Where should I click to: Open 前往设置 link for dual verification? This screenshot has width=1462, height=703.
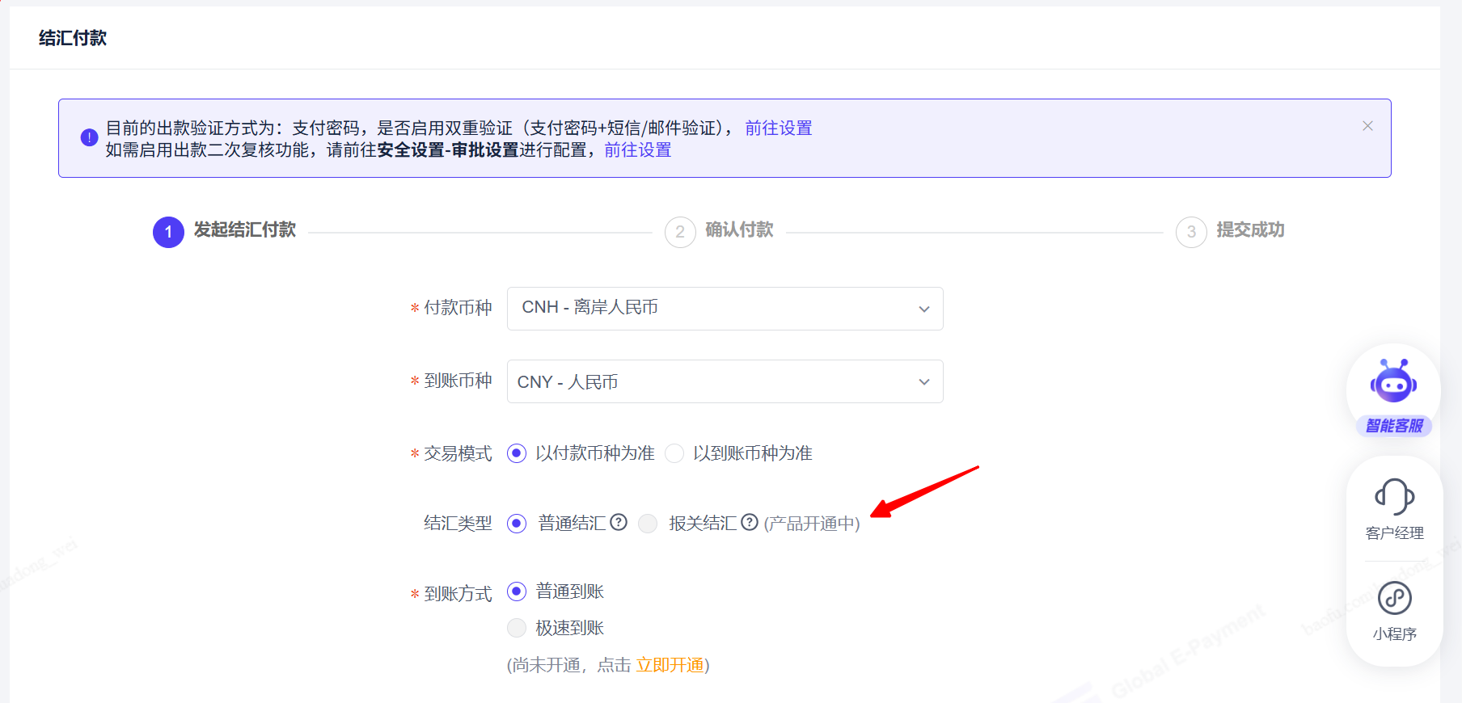click(778, 128)
